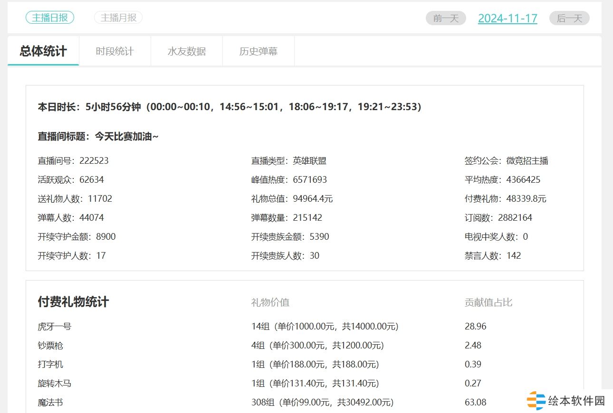Switch to 主播月报 monthly report

tap(118, 18)
